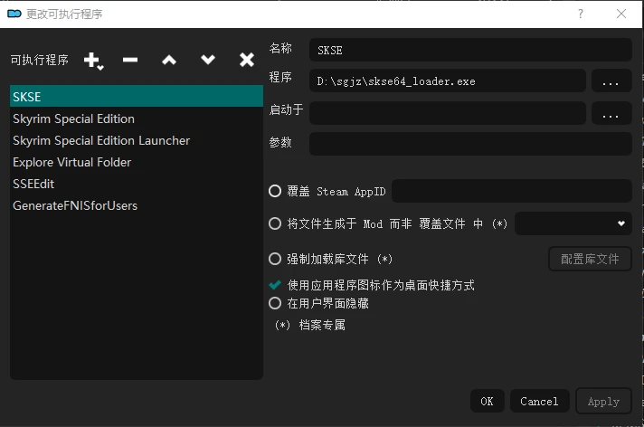Image resolution: width=644 pixels, height=427 pixels.
Task: Click the 程序 binary path field
Action: (x=447, y=81)
